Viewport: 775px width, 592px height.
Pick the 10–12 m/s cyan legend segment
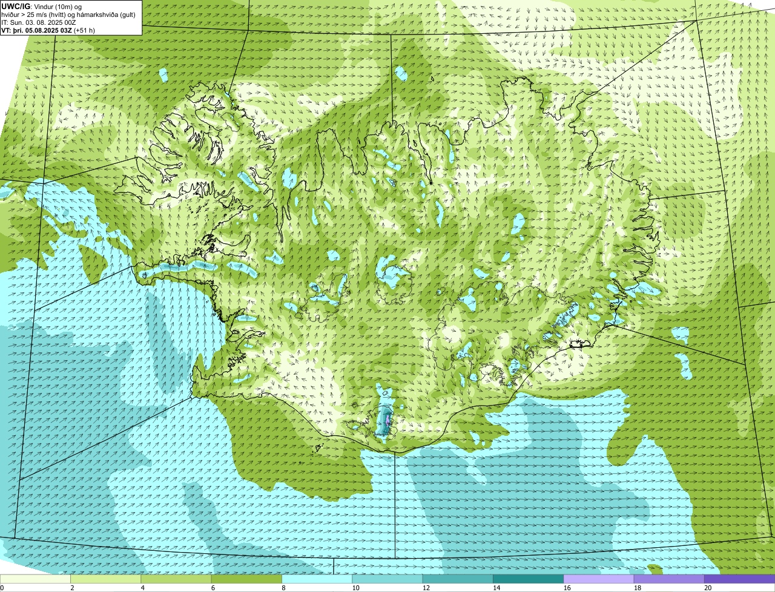(x=387, y=579)
